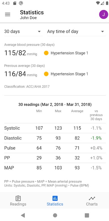
Task: Open the Any time of day dropdown
Action: point(76,32)
